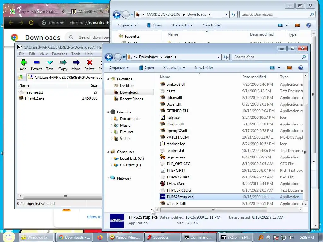
Task: Switch to the Souptoys taskbar button
Action: click(x=162, y=237)
